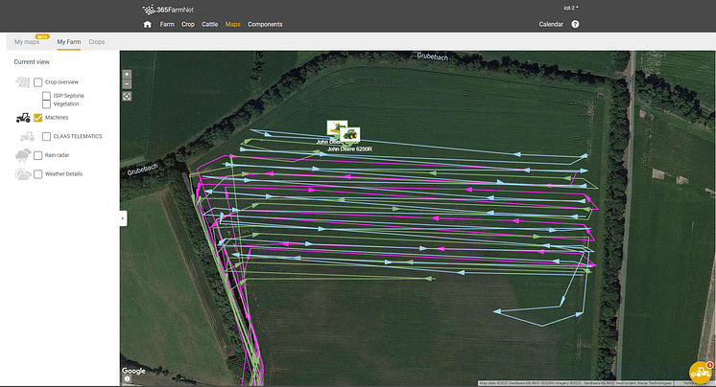
Task: Zoom out on the map
Action: pos(127,83)
